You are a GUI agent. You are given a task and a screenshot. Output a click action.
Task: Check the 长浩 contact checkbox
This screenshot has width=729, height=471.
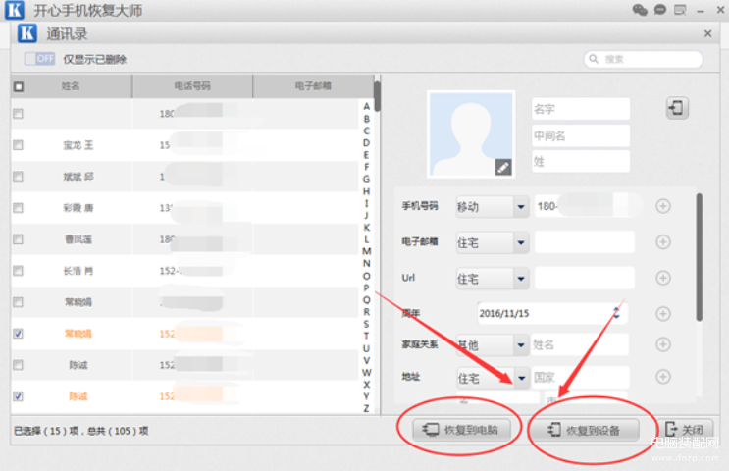tap(18, 271)
